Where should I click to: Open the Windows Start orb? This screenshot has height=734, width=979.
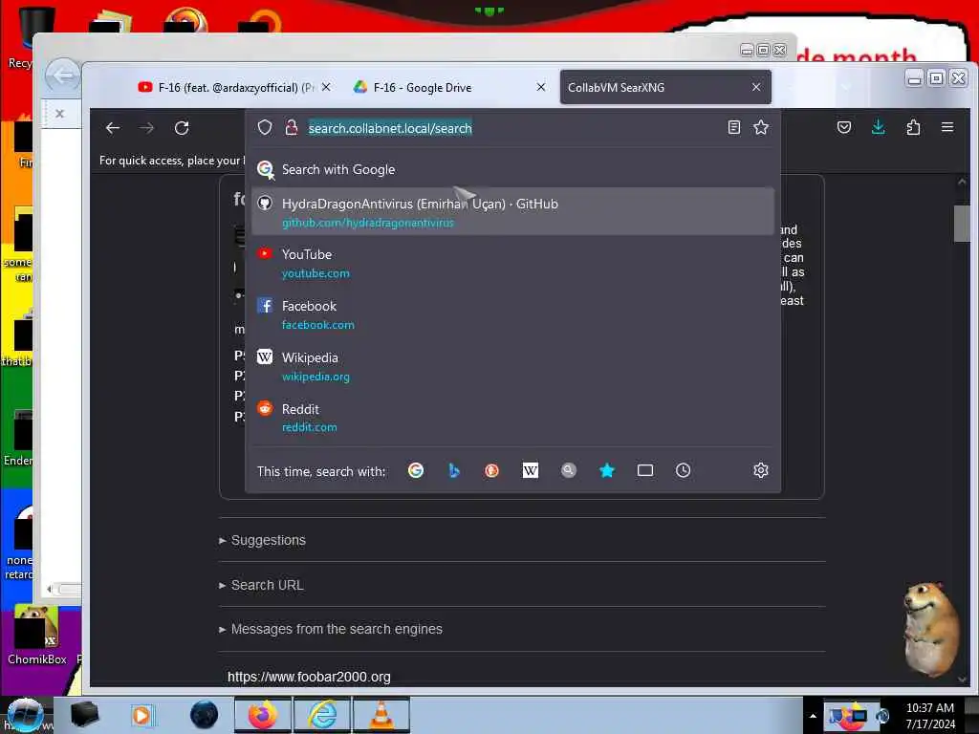click(25, 715)
